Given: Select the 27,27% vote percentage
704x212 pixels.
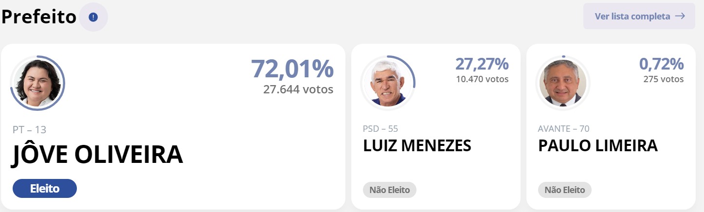Looking at the screenshot, I should [x=482, y=64].
